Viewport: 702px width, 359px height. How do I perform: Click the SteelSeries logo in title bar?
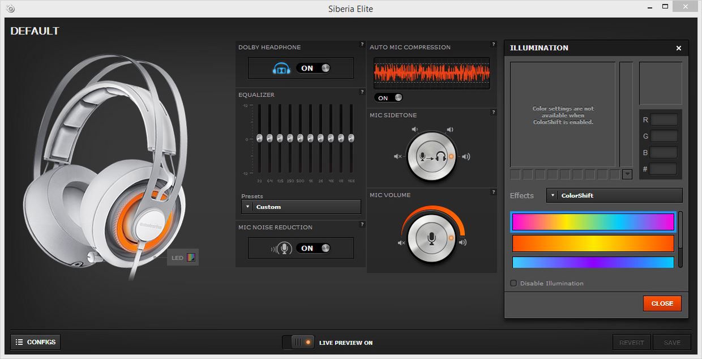(x=10, y=8)
